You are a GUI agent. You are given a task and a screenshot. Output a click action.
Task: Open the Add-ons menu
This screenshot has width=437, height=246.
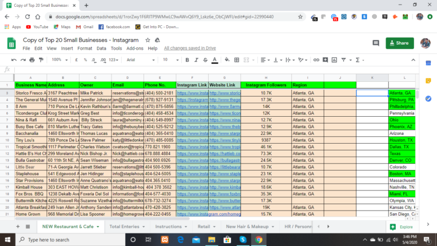click(135, 48)
